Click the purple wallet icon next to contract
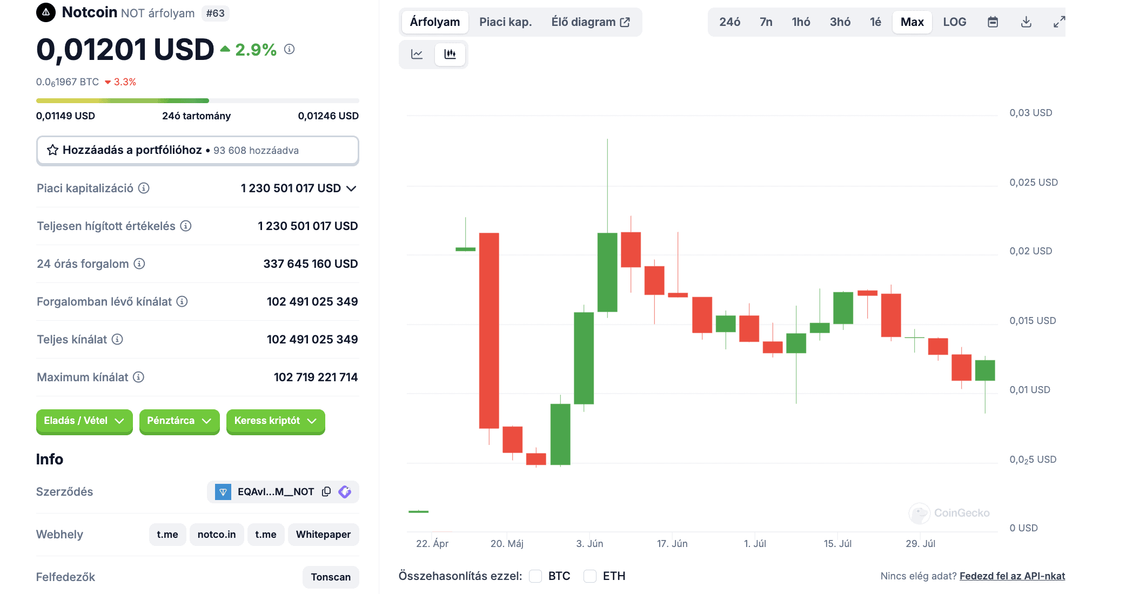This screenshot has height=594, width=1126. tap(345, 491)
